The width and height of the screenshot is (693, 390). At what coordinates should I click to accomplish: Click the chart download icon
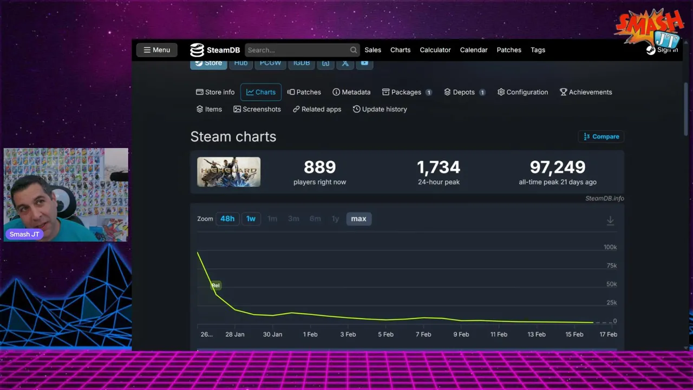610,220
